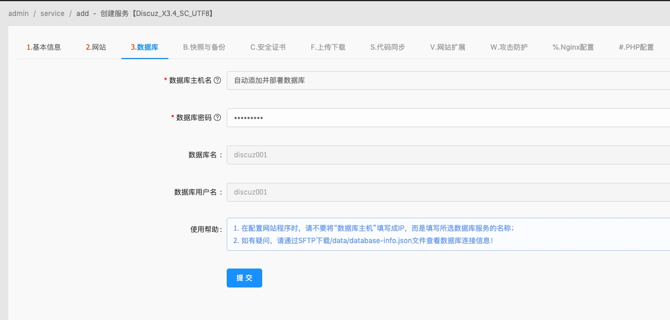670x320 pixels.
Task: Click the disabled 数据库用户名 field
Action: (x=448, y=192)
